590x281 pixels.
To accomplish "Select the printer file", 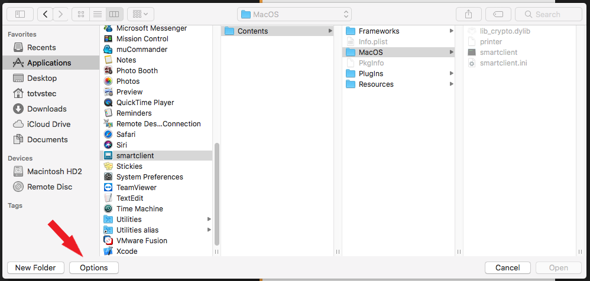I will coord(520,42).
